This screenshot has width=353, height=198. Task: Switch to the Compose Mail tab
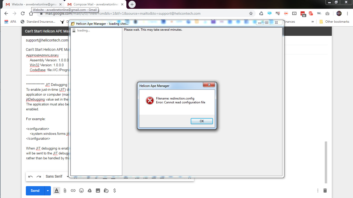pos(93,4)
